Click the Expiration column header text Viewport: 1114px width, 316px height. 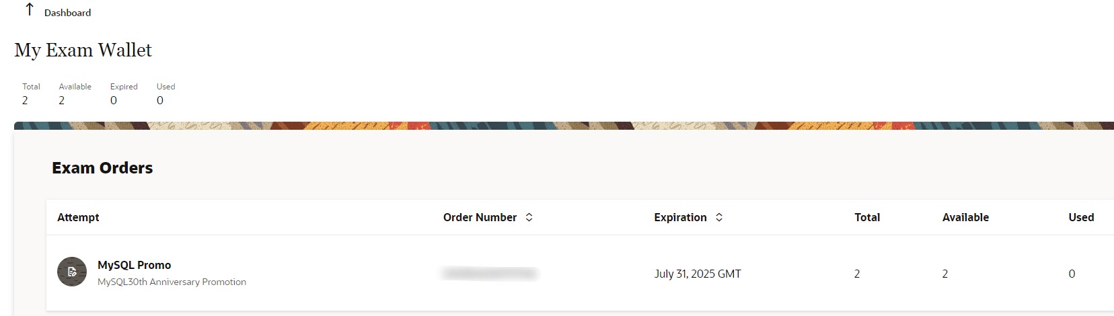point(680,217)
